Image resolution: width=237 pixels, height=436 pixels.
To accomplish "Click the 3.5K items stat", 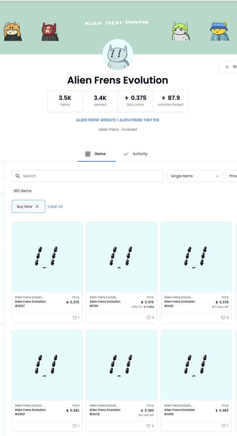I will pyautogui.click(x=65, y=101).
